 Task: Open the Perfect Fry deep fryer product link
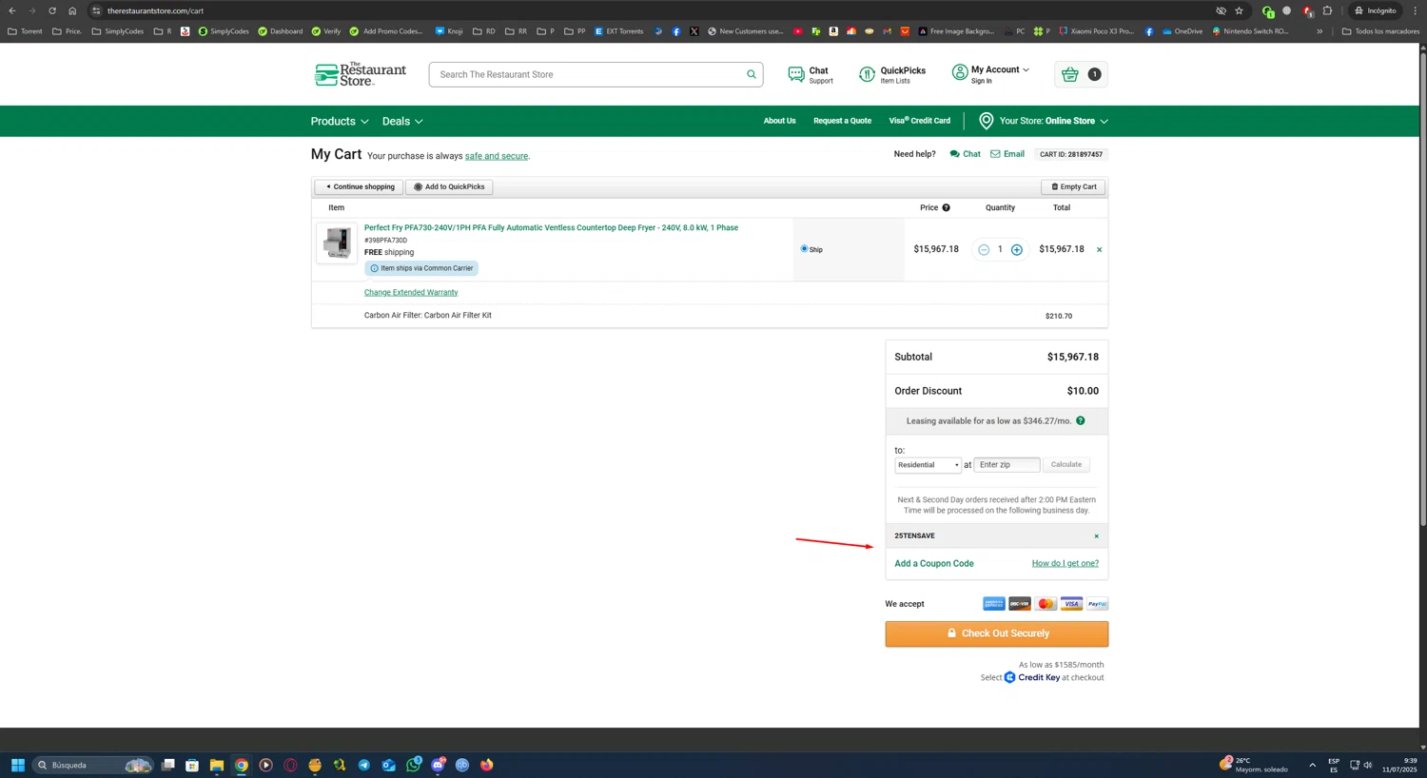click(x=551, y=228)
